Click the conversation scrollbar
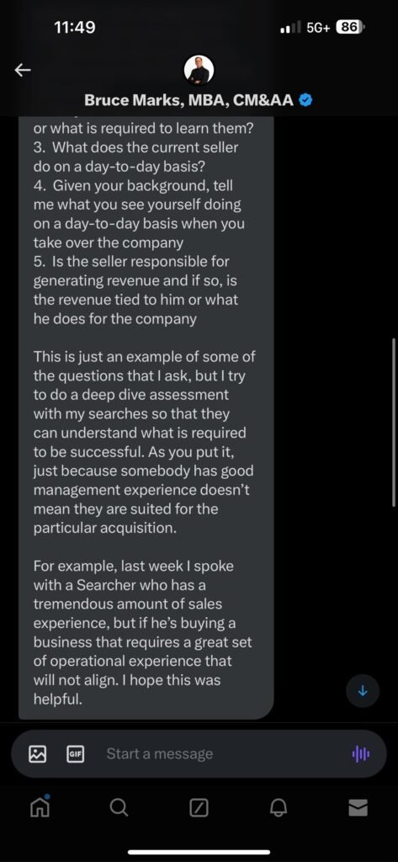 393,423
